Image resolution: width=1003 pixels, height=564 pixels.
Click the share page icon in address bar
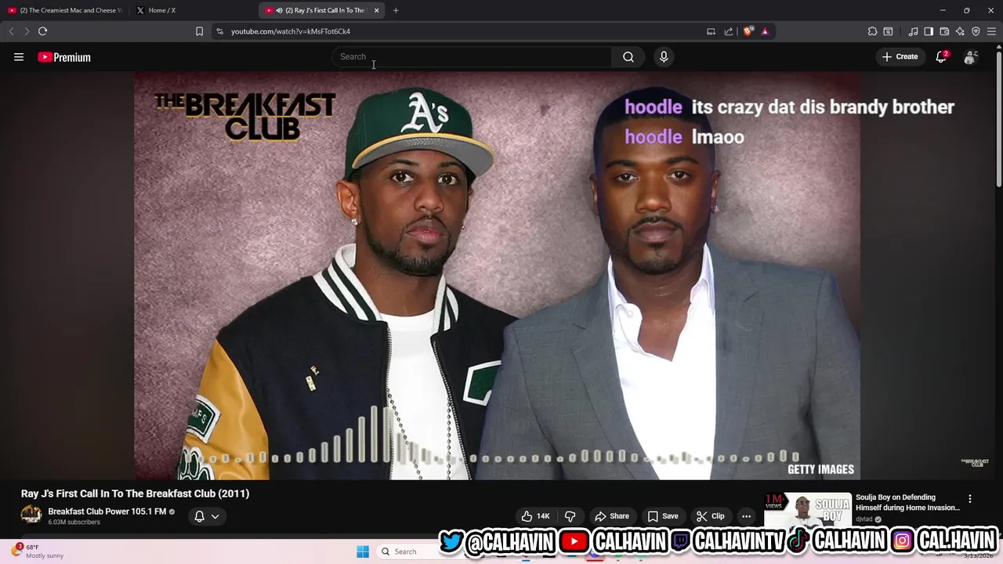coord(729,31)
